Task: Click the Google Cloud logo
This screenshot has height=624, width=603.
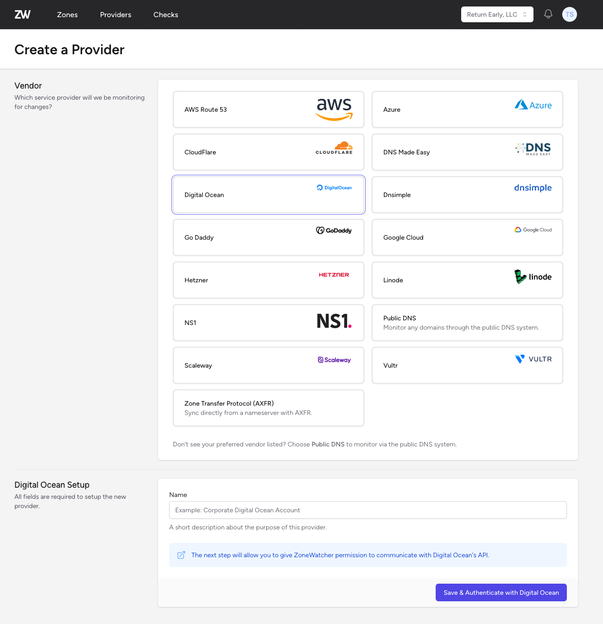Action: [x=533, y=229]
